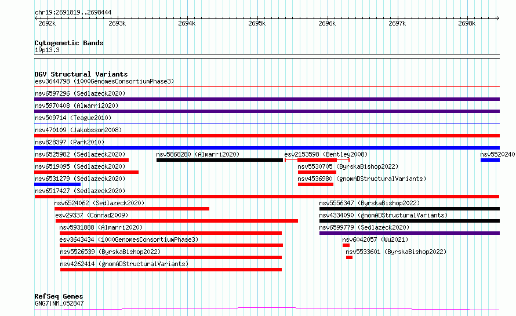Click the Cytogenetic Bands track title
This screenshot has height=316, width=516.
point(69,43)
